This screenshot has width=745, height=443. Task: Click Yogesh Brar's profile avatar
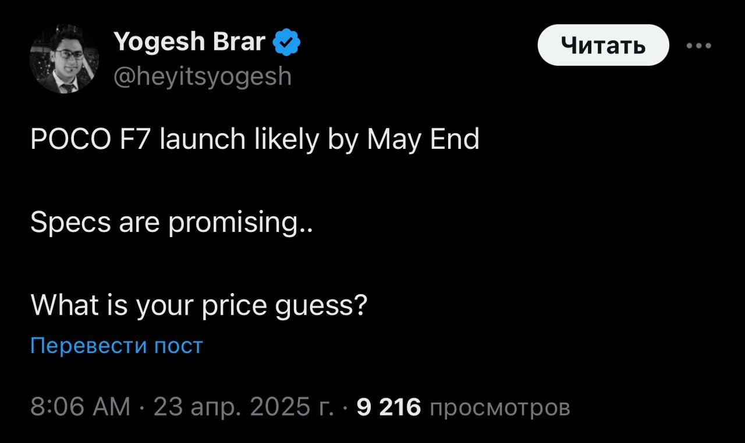[x=64, y=59]
